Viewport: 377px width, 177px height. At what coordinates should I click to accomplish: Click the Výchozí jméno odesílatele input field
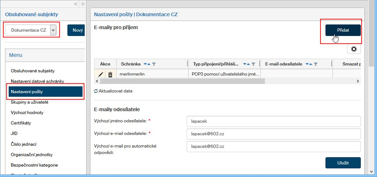[x=274, y=121]
